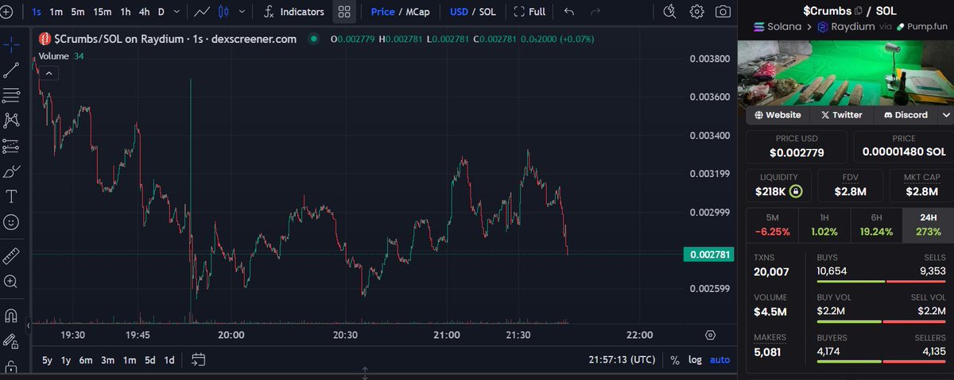Open the token Twitter link
Screen dimensions: 954x380
[x=841, y=115]
